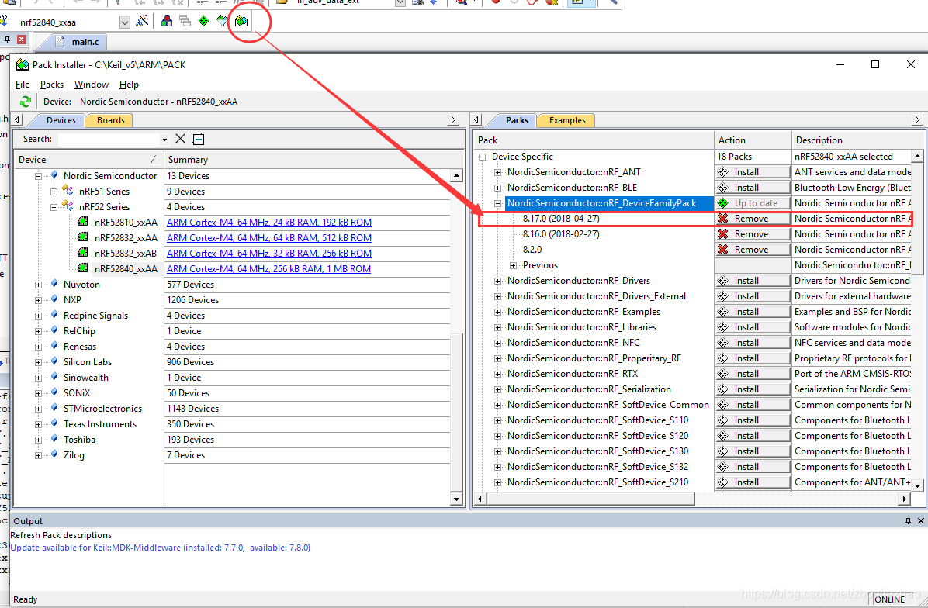Collapse the Nordic Semiconductor vendor node
Image resolution: width=928 pixels, height=608 pixels.
point(39,176)
